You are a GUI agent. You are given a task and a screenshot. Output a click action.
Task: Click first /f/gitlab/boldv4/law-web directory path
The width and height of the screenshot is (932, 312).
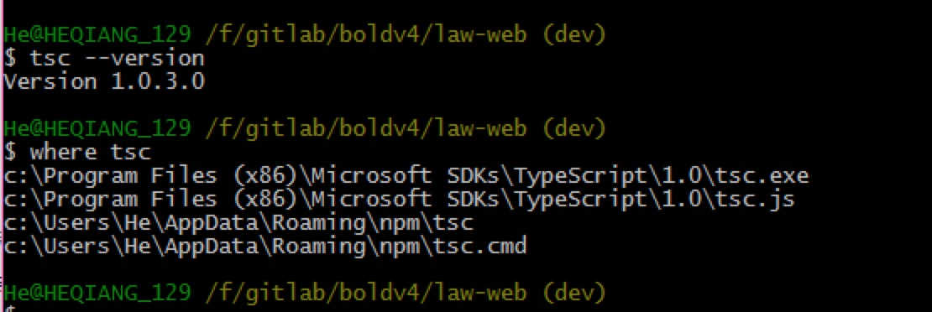pos(366,35)
